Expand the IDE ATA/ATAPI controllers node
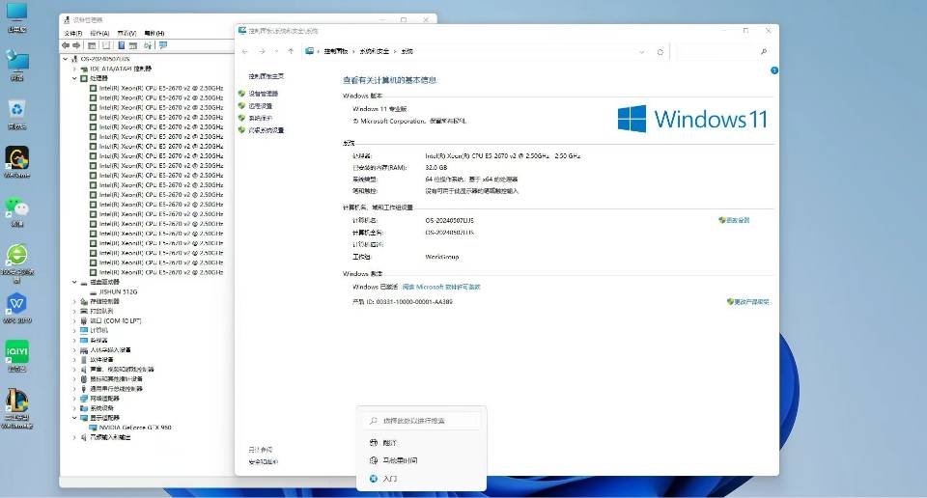The height and width of the screenshot is (498, 927). click(75, 69)
